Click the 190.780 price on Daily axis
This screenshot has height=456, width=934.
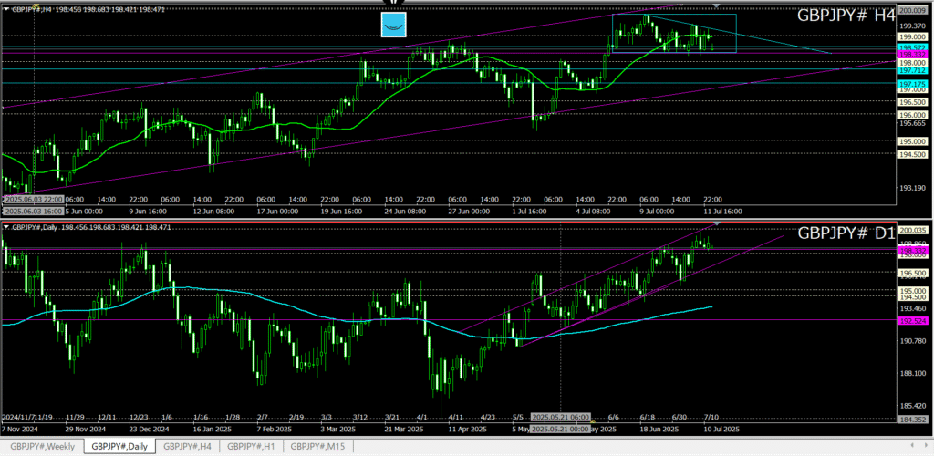coord(912,341)
